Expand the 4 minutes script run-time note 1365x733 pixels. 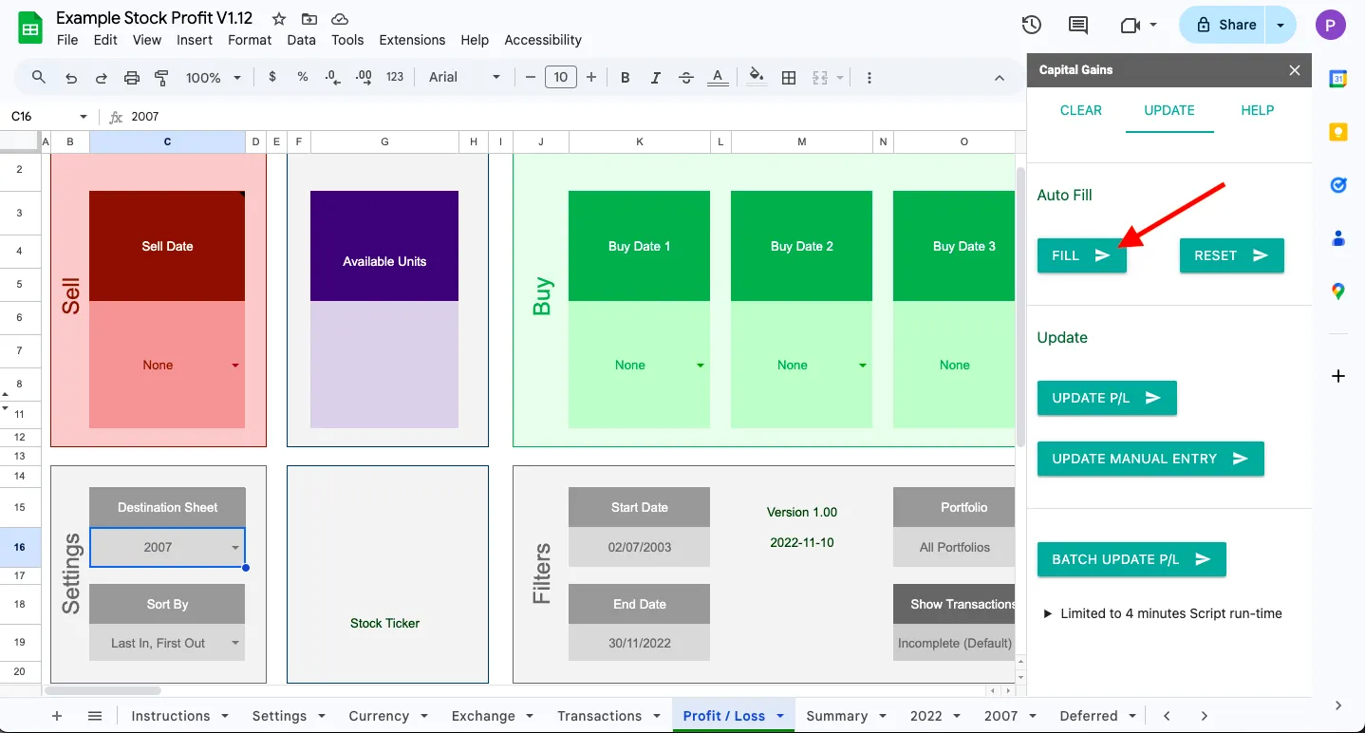tap(1048, 613)
